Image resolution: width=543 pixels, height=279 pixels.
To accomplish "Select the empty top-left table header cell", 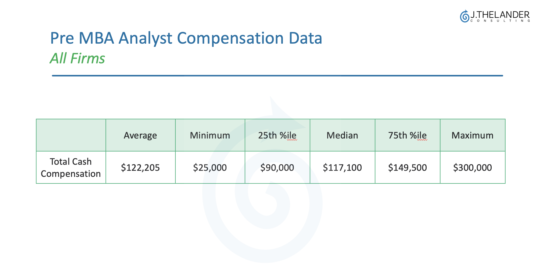I will click(71, 135).
